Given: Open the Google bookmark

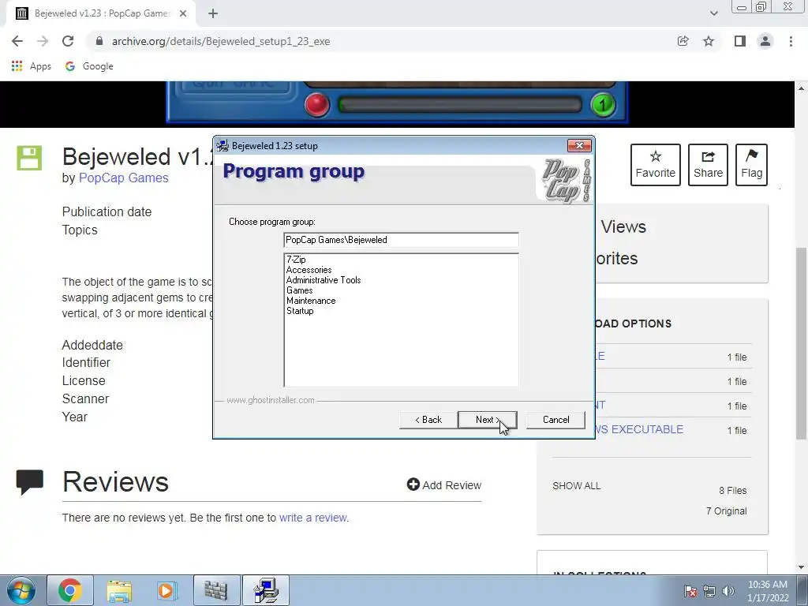Looking at the screenshot, I should point(89,66).
